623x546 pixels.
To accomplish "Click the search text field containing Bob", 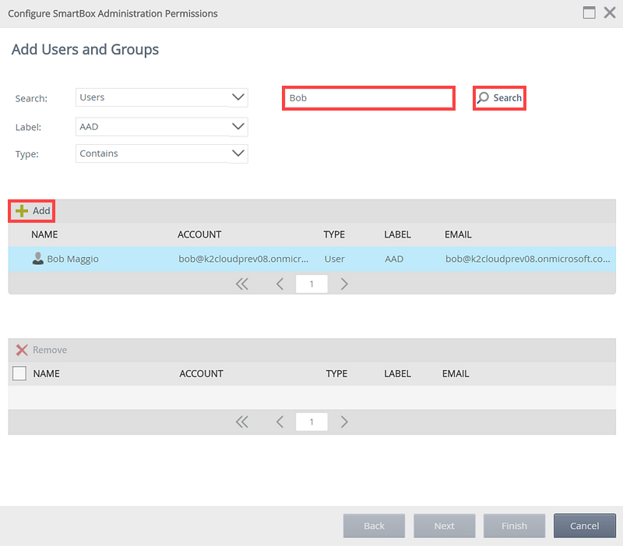I will (368, 98).
